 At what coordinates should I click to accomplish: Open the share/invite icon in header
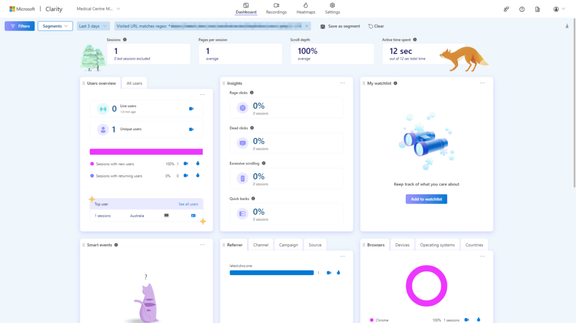pos(506,9)
